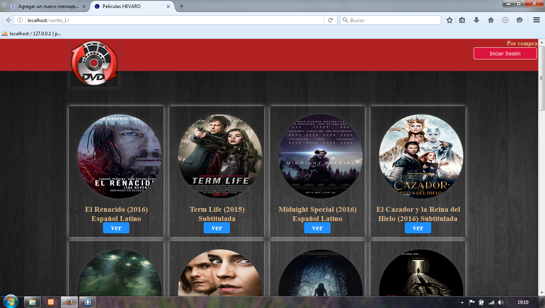Go to the Firefox home page icon

point(491,20)
